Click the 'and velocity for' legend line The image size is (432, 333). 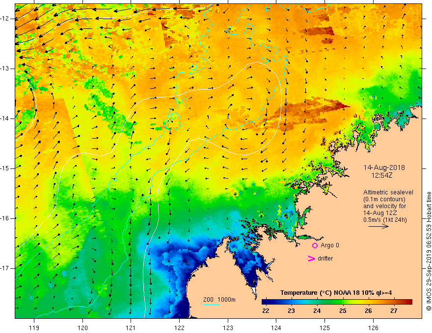(384, 206)
